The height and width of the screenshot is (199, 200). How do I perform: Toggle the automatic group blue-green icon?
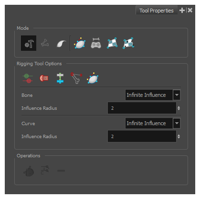pos(60,78)
